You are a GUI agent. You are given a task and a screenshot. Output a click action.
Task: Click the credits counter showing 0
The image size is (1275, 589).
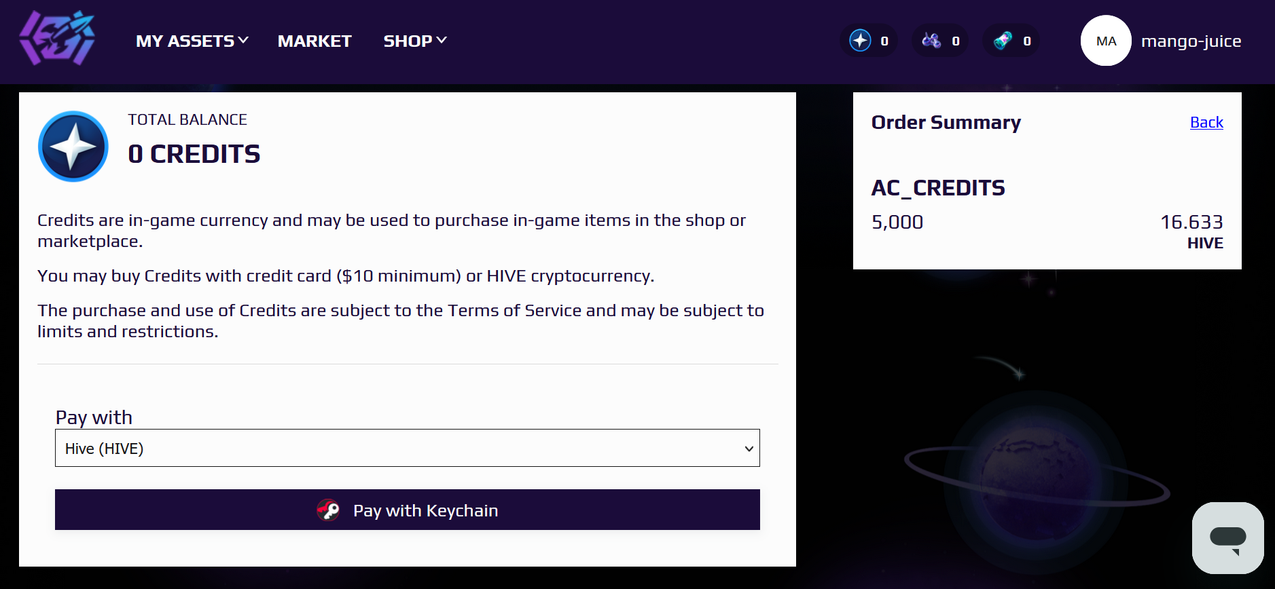tap(884, 41)
